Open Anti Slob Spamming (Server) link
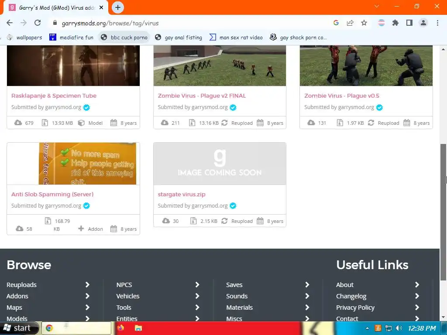 (x=52, y=194)
